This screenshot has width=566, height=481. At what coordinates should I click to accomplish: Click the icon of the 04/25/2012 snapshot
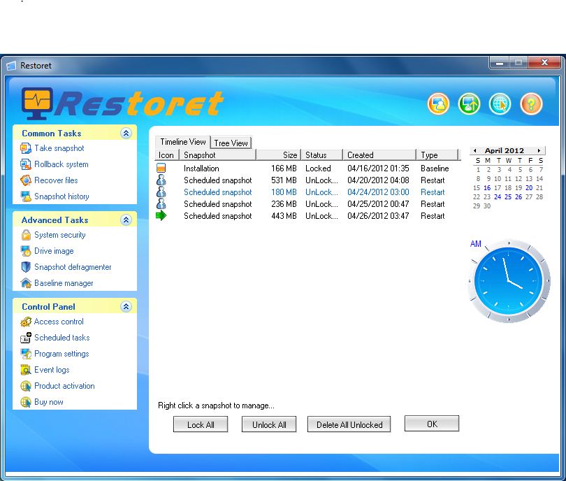tap(161, 203)
